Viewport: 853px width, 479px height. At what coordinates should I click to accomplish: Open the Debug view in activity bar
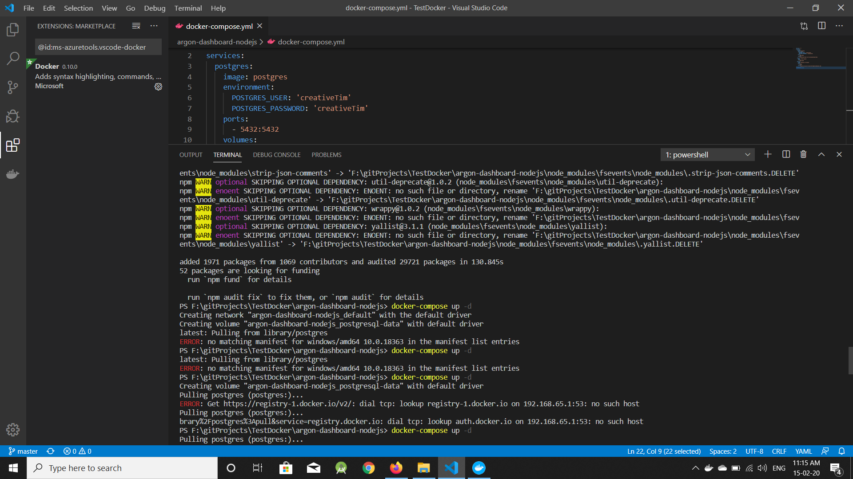(x=13, y=116)
